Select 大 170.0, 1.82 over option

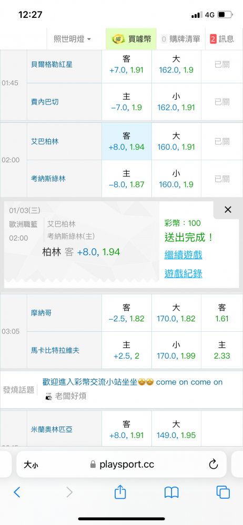click(x=176, y=313)
